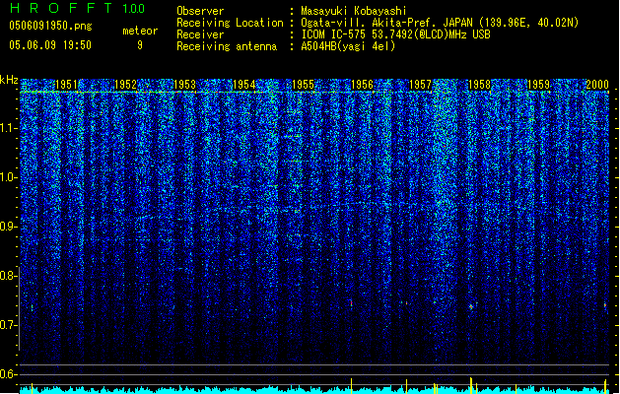The width and height of the screenshot is (620, 394).
Task: Click the meteor count value 9
Action: (140, 45)
